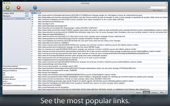Switch to the Links tab
The image size is (170, 106).
146,92
